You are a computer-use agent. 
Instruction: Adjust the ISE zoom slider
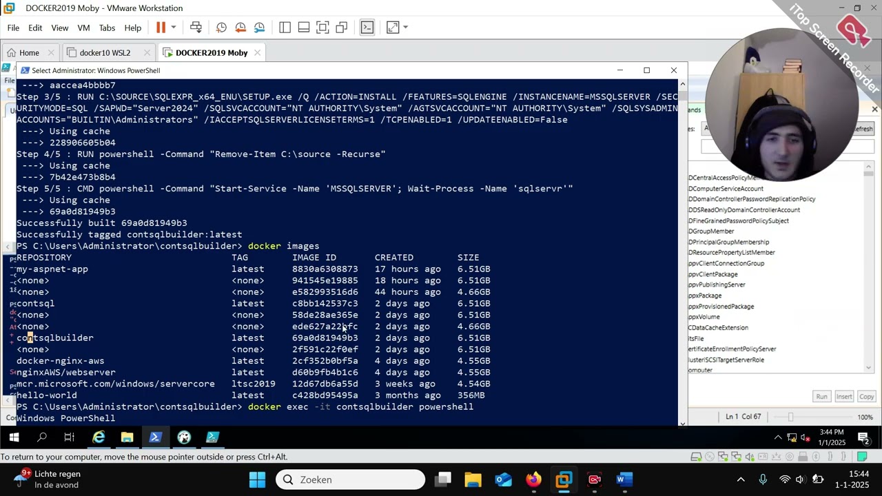790,417
